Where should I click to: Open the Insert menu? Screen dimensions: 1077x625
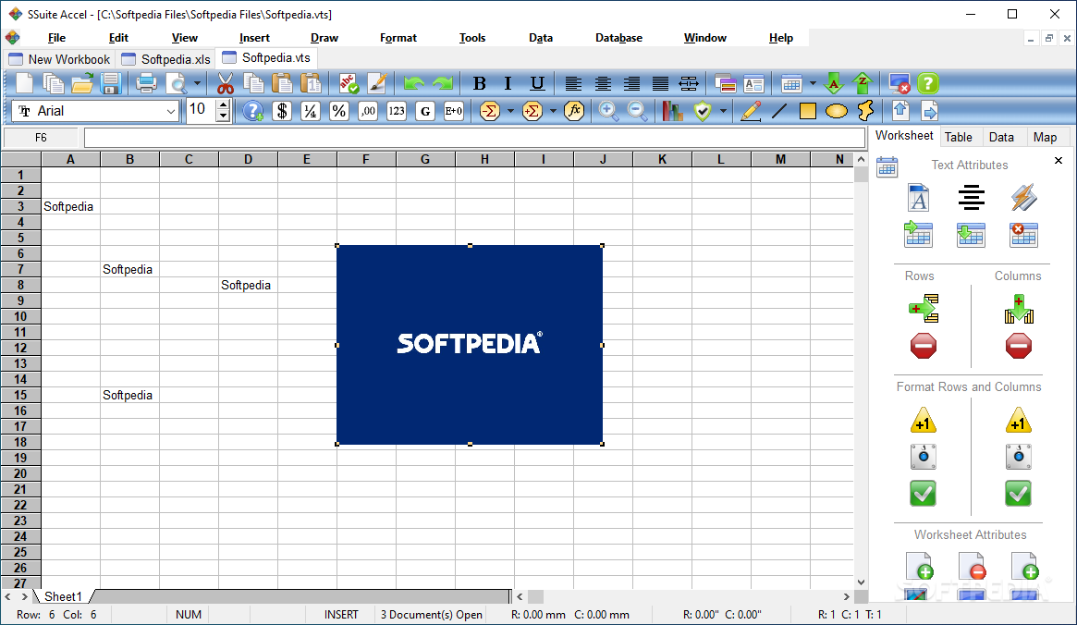pyautogui.click(x=254, y=38)
